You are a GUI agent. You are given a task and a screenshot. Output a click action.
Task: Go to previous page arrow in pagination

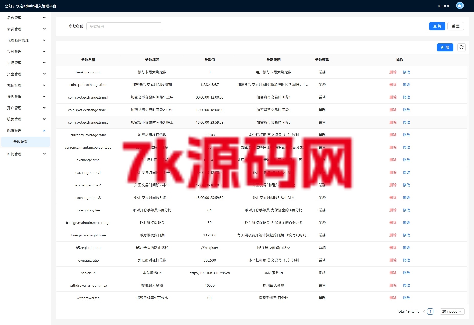424,311
